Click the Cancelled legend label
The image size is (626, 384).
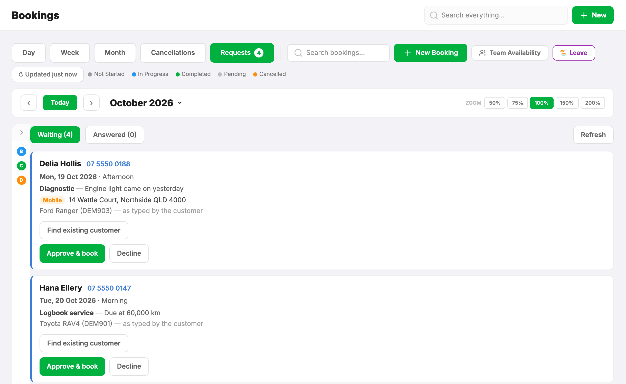272,74
